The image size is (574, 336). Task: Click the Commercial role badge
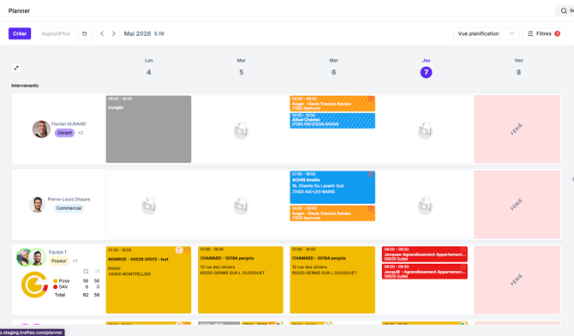click(x=69, y=208)
